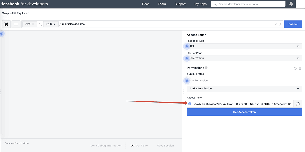Click Save Session button
Screen dimensions: 305x152
click(165, 146)
